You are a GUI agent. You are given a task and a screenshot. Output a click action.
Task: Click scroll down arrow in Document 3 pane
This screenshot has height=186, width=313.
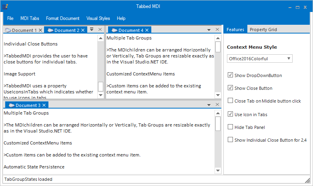coord(218,170)
